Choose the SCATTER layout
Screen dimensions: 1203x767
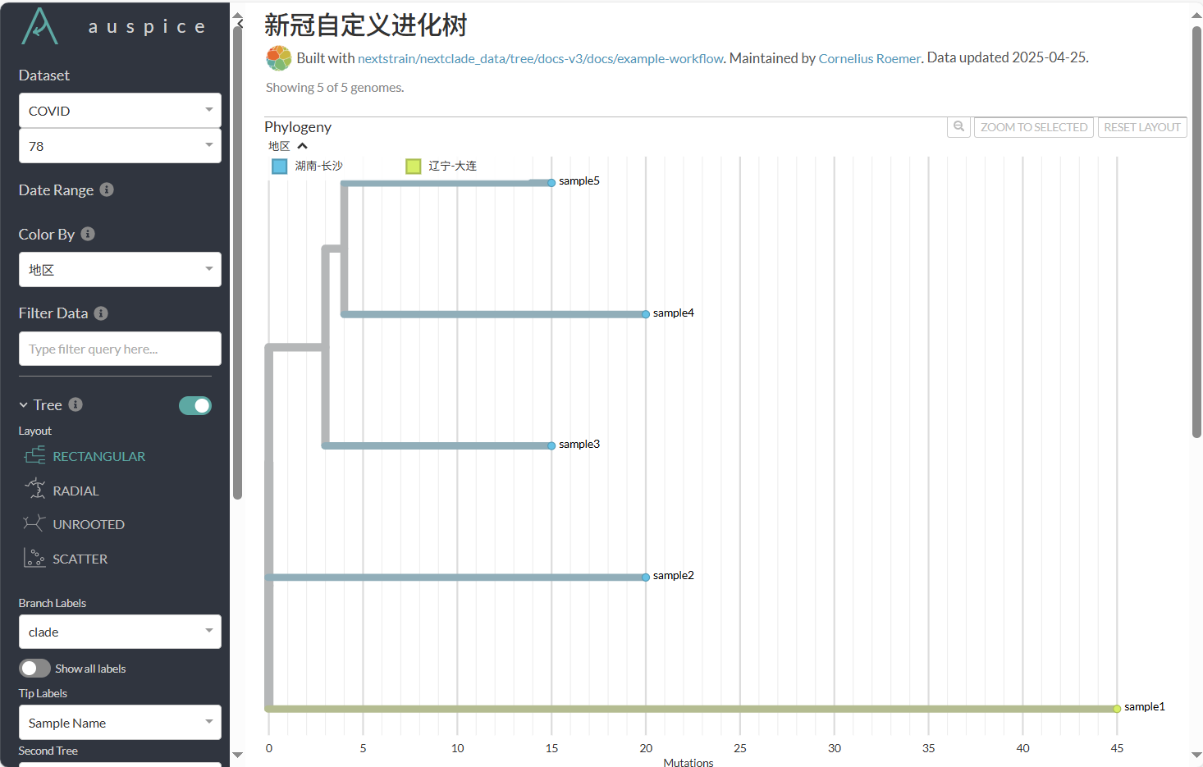(80, 558)
